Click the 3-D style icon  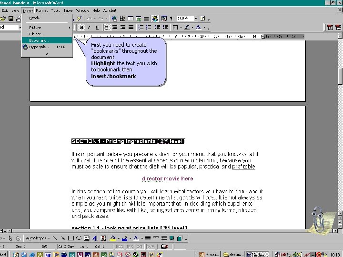coord(180,238)
